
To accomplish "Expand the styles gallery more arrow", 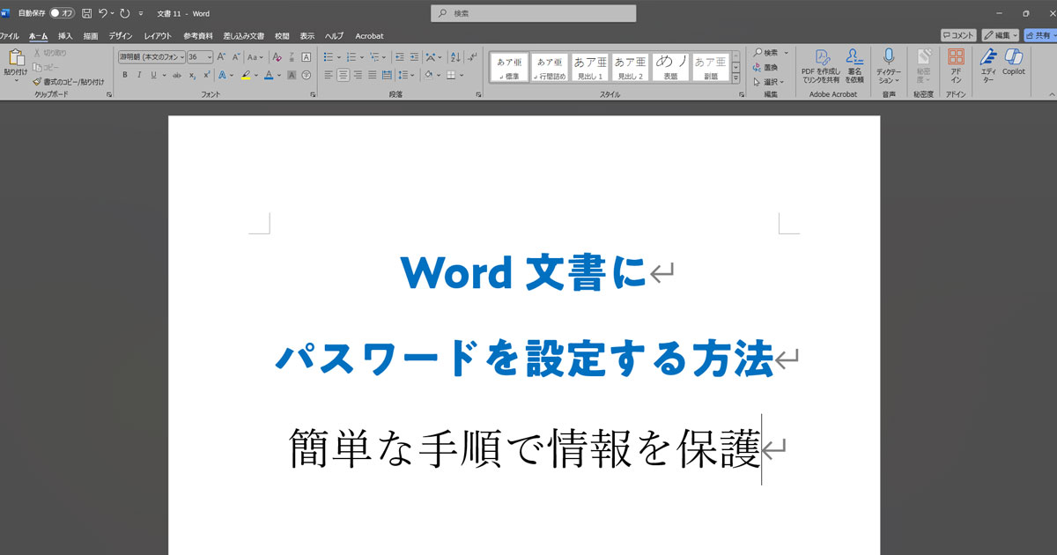I will pos(735,78).
